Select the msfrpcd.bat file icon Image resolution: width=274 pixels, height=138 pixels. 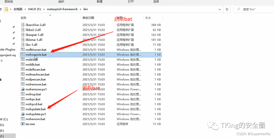tap(23, 104)
